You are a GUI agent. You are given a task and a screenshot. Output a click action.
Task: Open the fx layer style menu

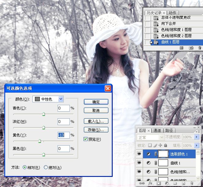(150, 183)
